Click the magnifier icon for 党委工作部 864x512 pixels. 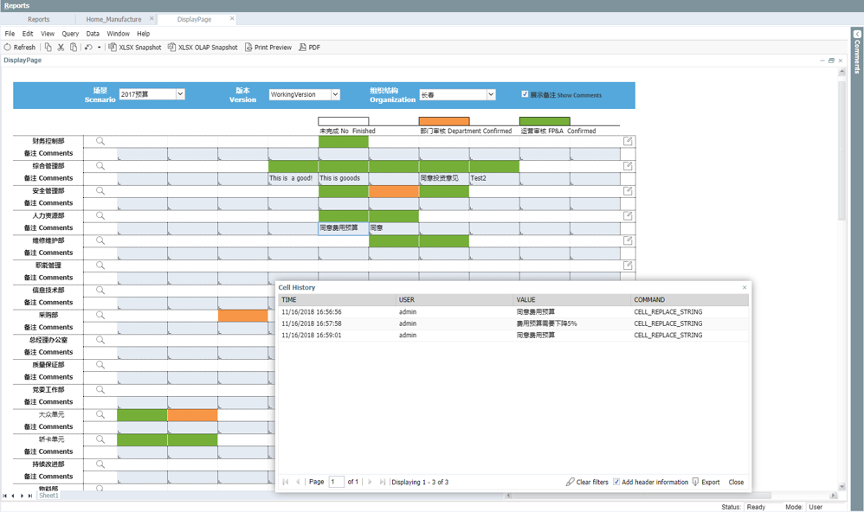[x=100, y=389]
